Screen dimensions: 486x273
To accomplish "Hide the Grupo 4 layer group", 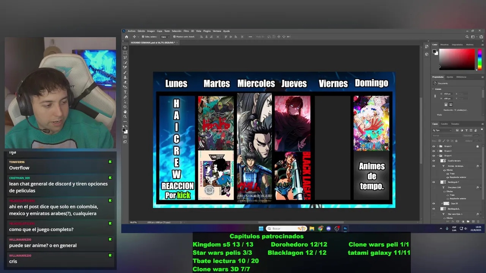I will [x=434, y=155].
